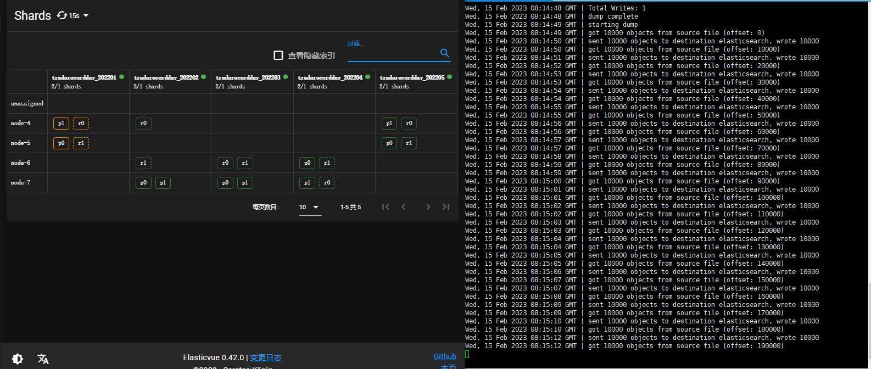Screen dimensions: 871x369
Task: Select the traderecordday_202201 index header
Action: [84, 77]
